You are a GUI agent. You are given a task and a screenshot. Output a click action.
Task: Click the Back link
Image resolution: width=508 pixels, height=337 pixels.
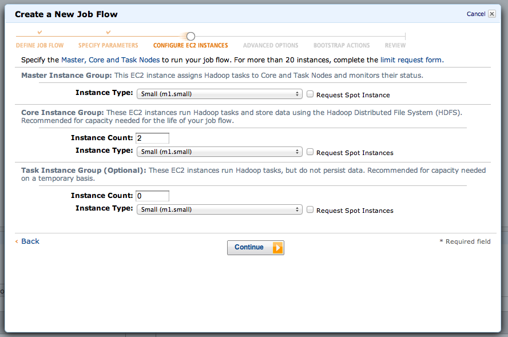30,241
